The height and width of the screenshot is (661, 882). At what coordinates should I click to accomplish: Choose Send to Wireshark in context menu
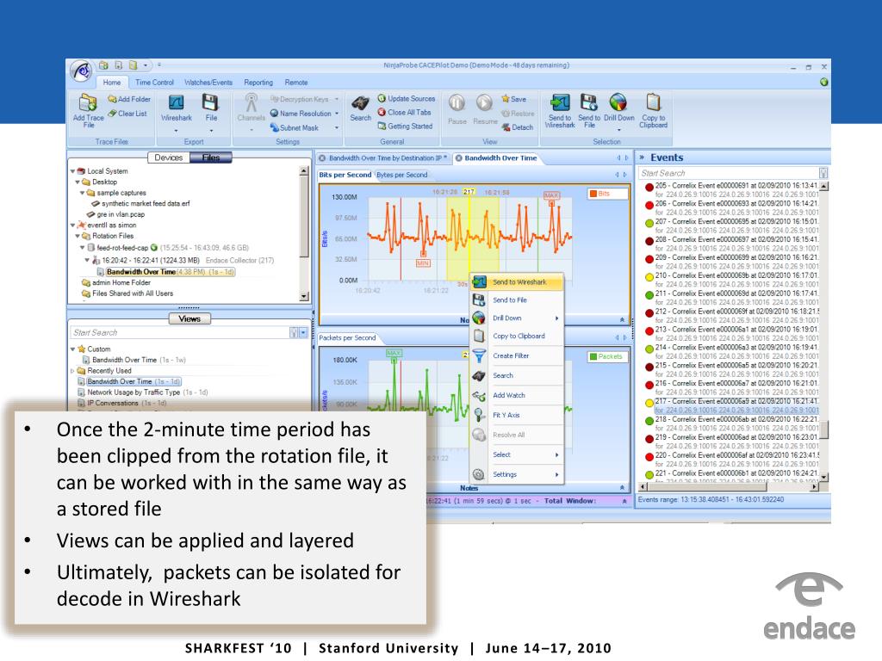coord(517,282)
